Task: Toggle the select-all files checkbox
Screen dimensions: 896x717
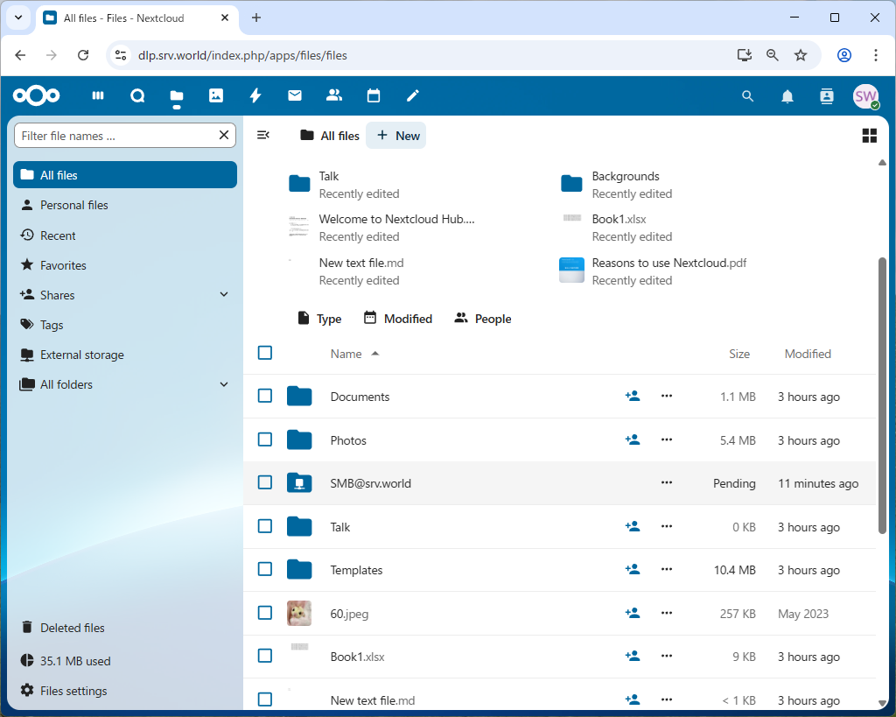Action: (265, 353)
